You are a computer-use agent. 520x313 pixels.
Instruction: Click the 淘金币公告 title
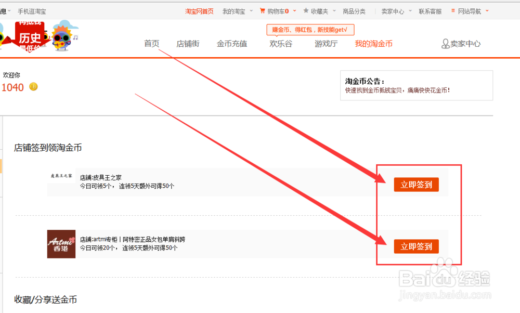coord(365,81)
